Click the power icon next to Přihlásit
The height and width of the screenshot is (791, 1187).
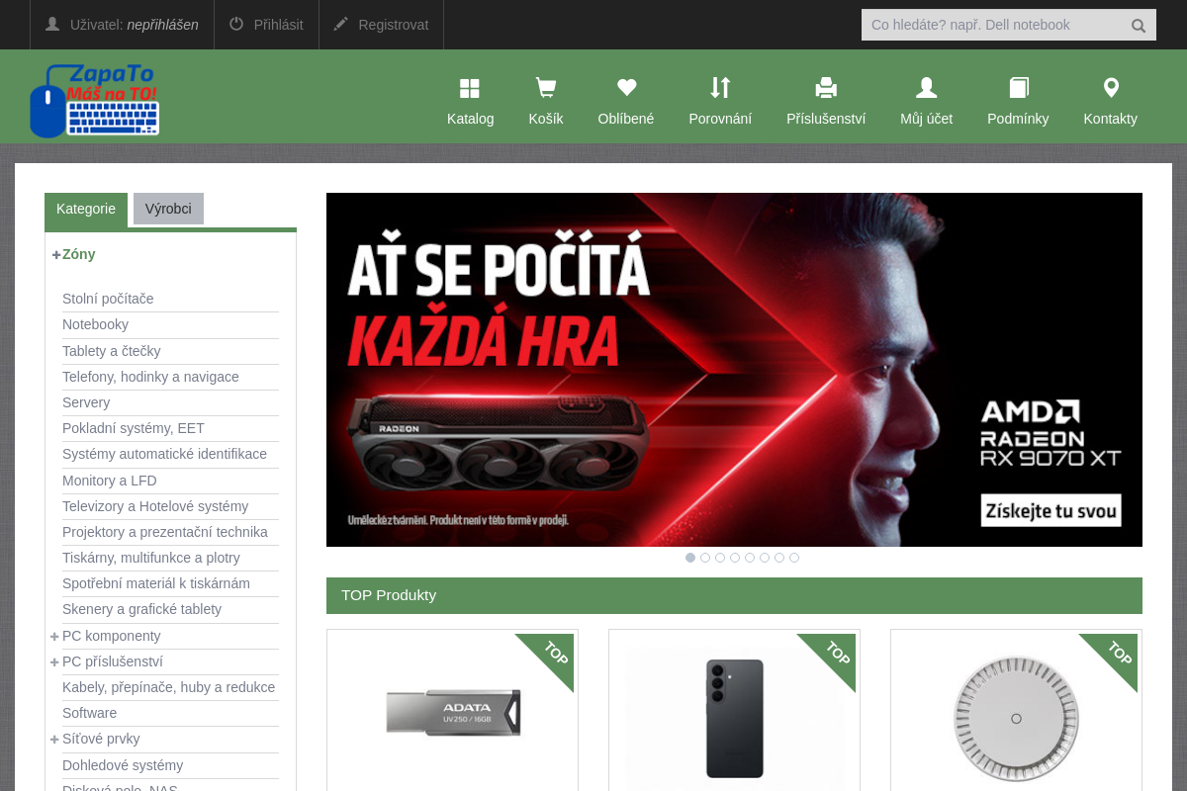[236, 24]
